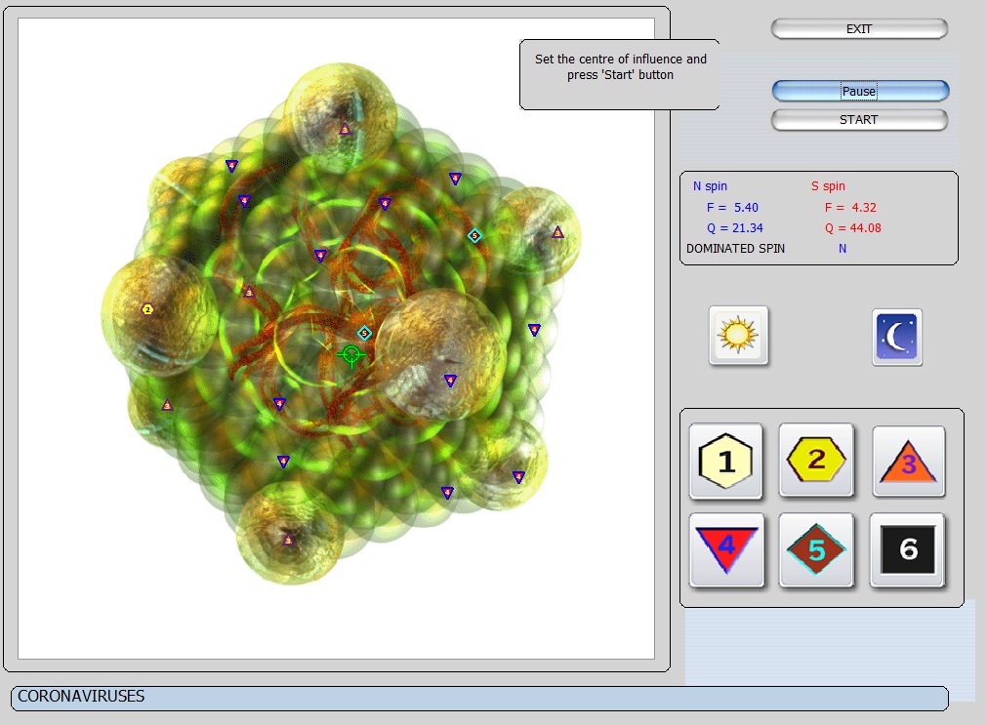Click the CORONAVIRUSES name field

click(x=478, y=698)
